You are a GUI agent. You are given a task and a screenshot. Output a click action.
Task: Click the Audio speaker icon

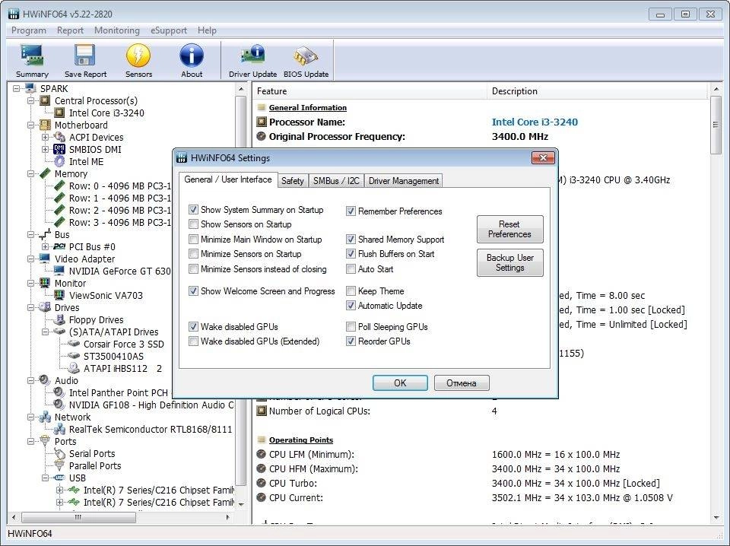45,380
